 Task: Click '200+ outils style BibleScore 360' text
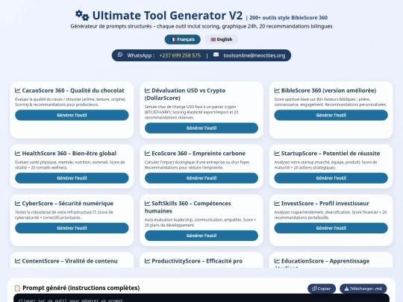point(288,18)
